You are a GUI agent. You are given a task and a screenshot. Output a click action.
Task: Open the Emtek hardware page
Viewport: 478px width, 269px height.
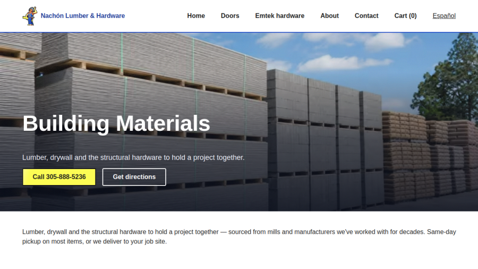click(279, 16)
